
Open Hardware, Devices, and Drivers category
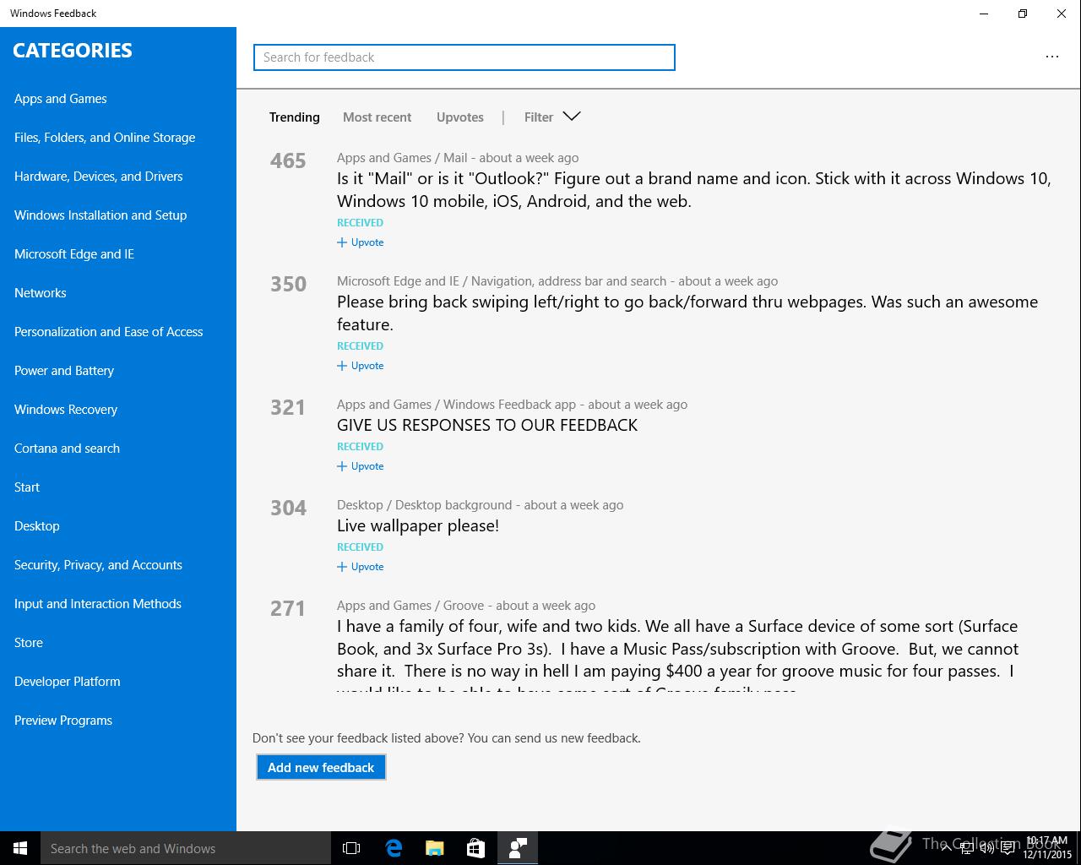99,177
